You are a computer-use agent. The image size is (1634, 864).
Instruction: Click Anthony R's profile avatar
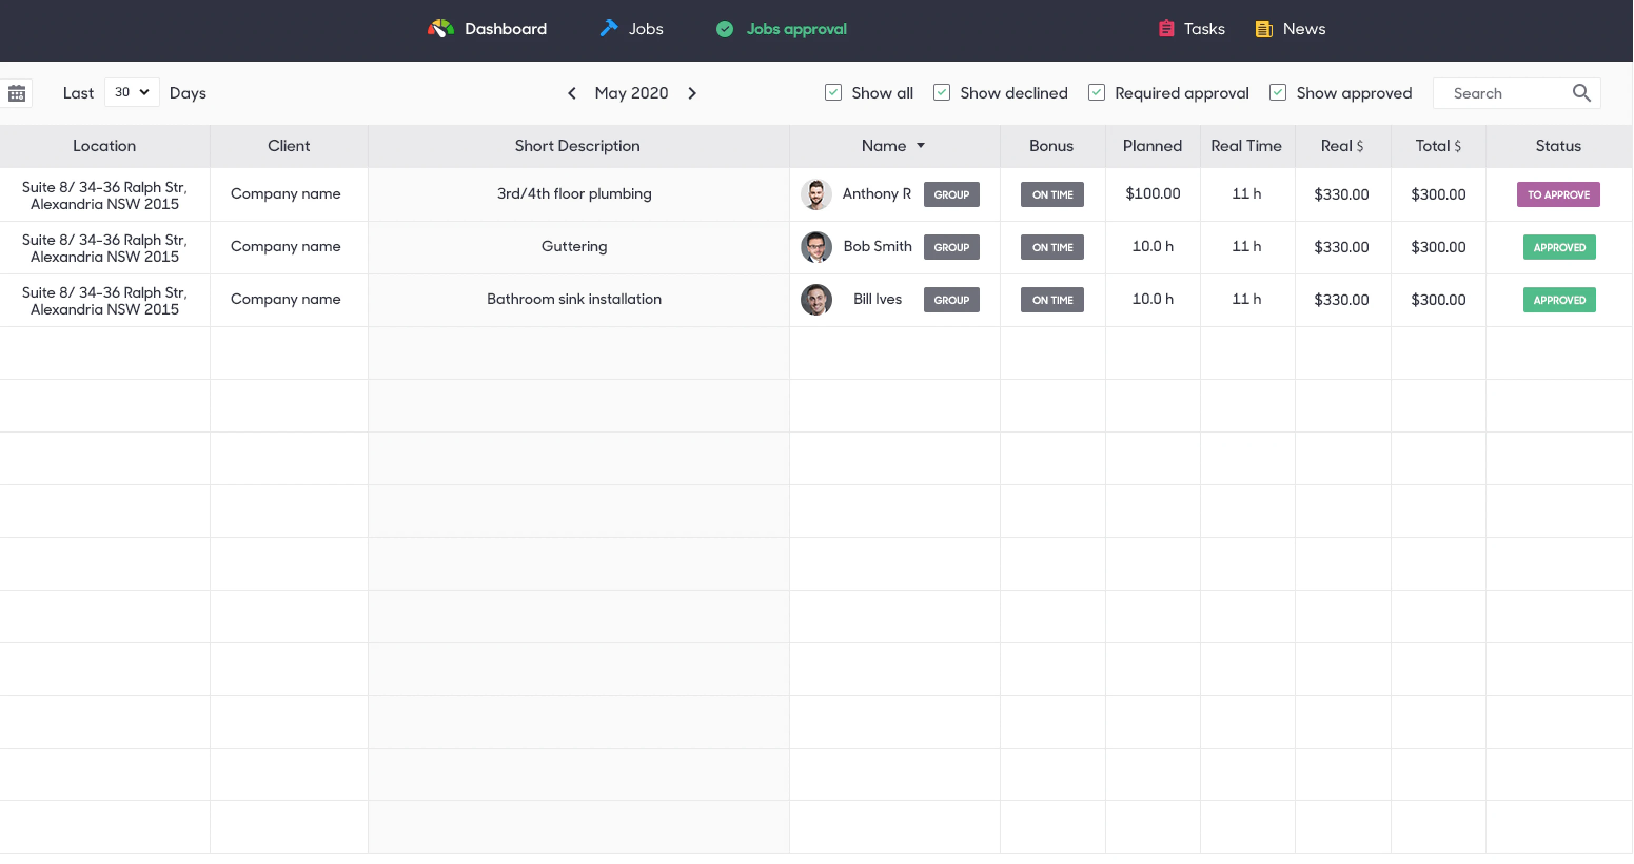(816, 194)
